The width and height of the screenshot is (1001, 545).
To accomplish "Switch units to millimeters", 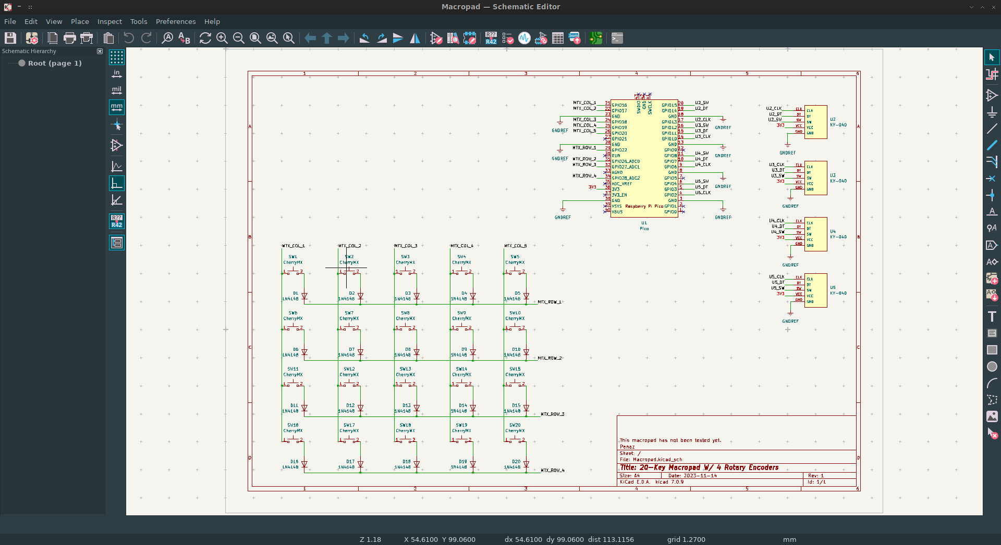I will (x=117, y=107).
